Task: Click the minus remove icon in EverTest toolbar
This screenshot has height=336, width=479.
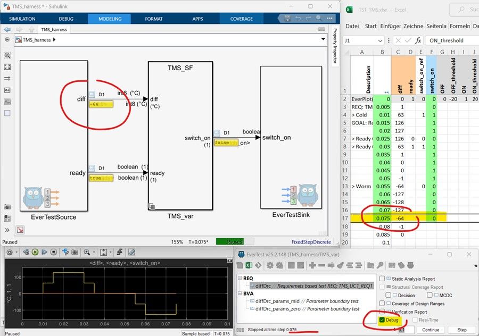Action: [321, 265]
